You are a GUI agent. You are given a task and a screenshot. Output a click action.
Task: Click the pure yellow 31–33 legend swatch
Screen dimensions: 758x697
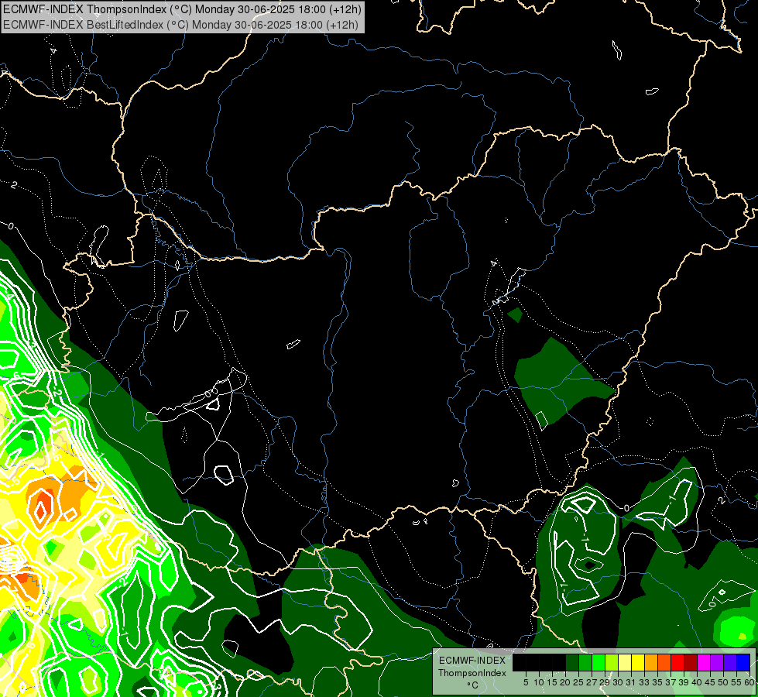click(x=638, y=663)
